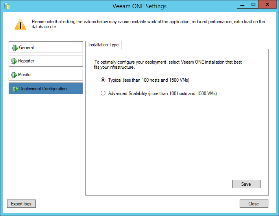Select the Advanced Scalability radio button

pos(103,93)
